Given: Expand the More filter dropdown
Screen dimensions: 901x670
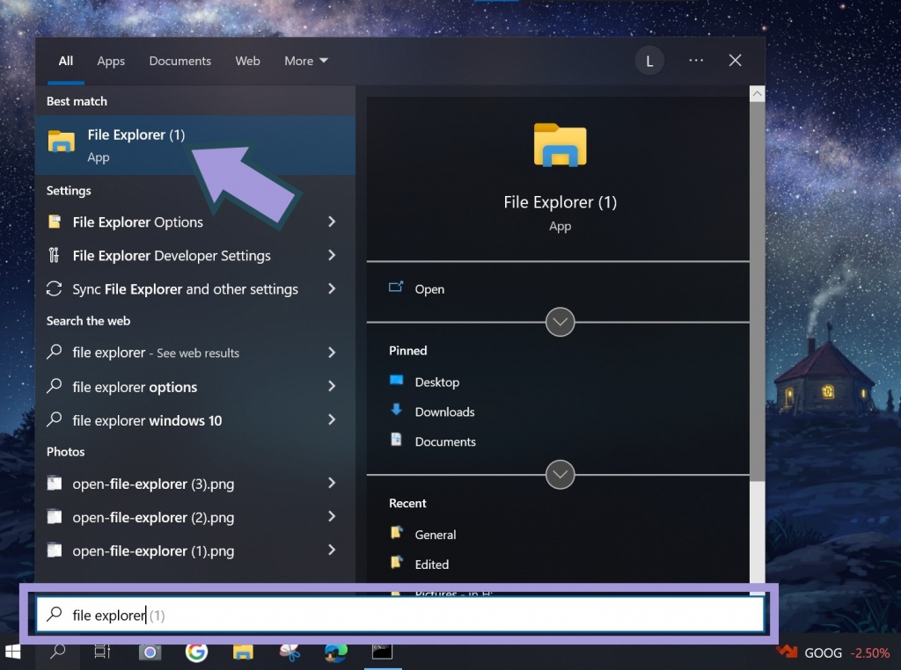Looking at the screenshot, I should pyautogui.click(x=306, y=61).
